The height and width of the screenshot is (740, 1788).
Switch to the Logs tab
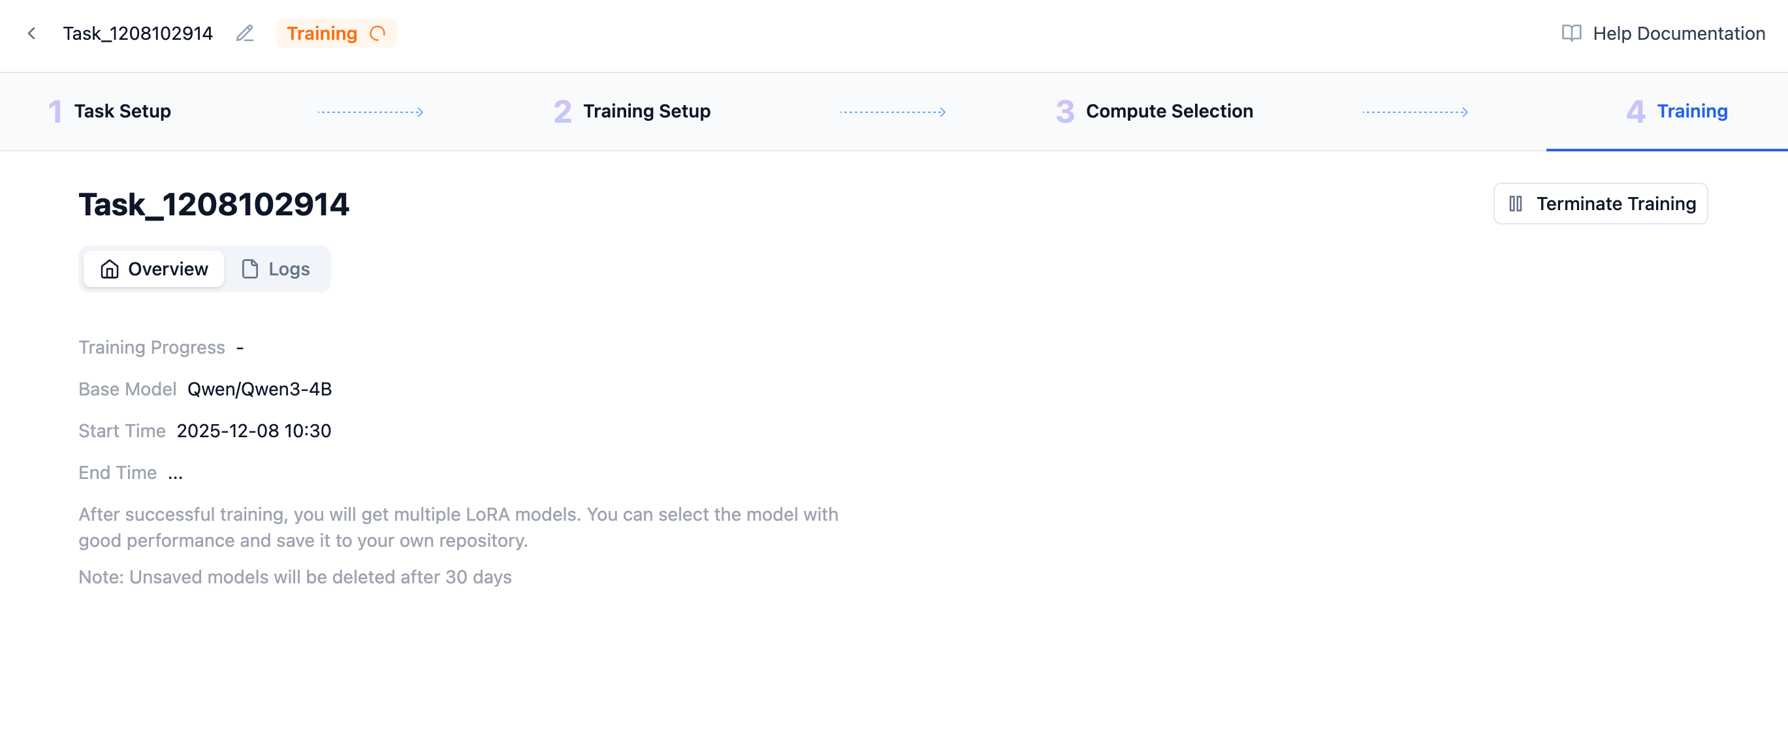(276, 269)
